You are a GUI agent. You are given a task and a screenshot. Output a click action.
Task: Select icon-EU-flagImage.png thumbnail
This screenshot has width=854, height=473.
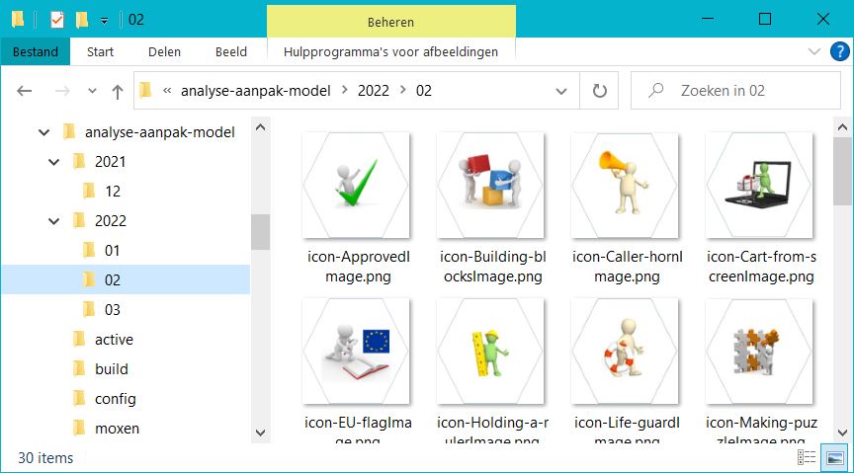(356, 353)
